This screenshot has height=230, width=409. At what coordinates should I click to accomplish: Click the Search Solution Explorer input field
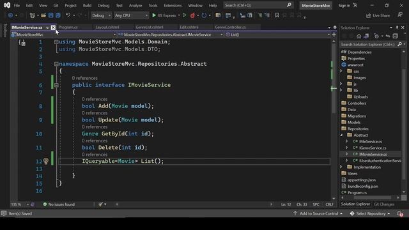[369, 45]
